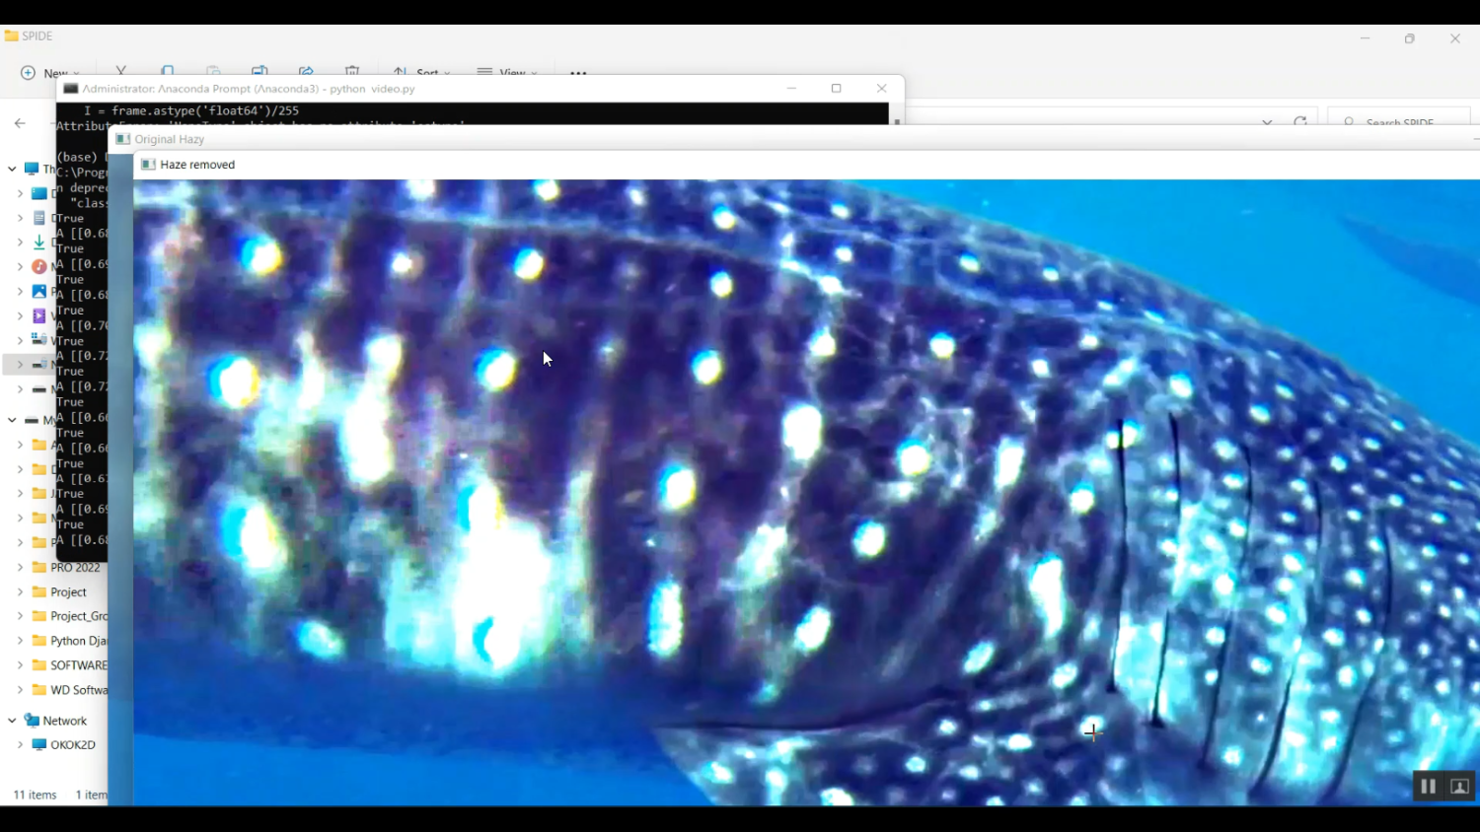
Task: Expand the WD Softwa folder chevron
Action: (x=20, y=689)
